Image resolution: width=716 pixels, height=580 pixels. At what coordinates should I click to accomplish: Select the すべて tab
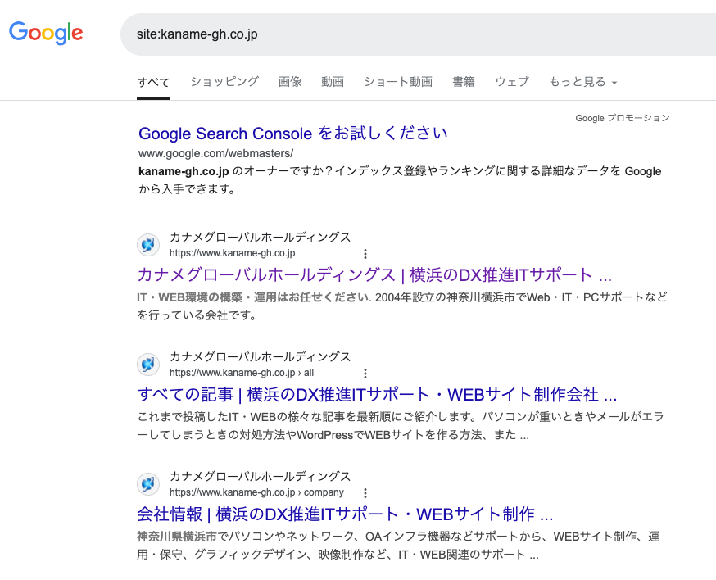(153, 82)
